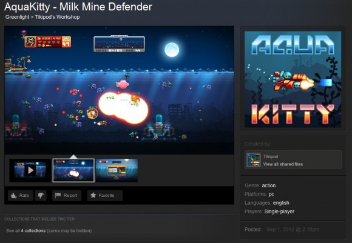This screenshot has height=243, width=352.
Task: Click the Aqua Kitty logo image
Action: [x=293, y=79]
